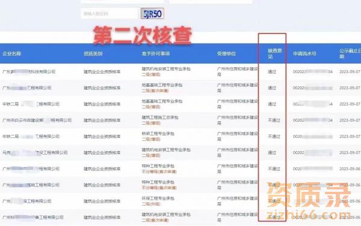Click 建筑业企业资质核准 in 桥梁工程 row

click(102, 137)
